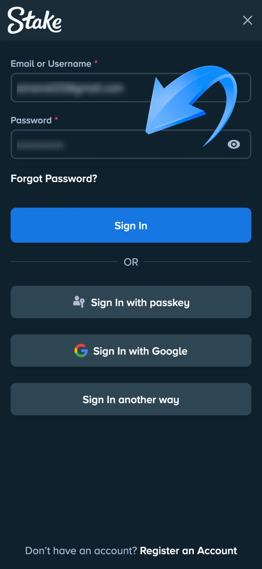
Task: Click the blurred email address text
Action: 71,88
